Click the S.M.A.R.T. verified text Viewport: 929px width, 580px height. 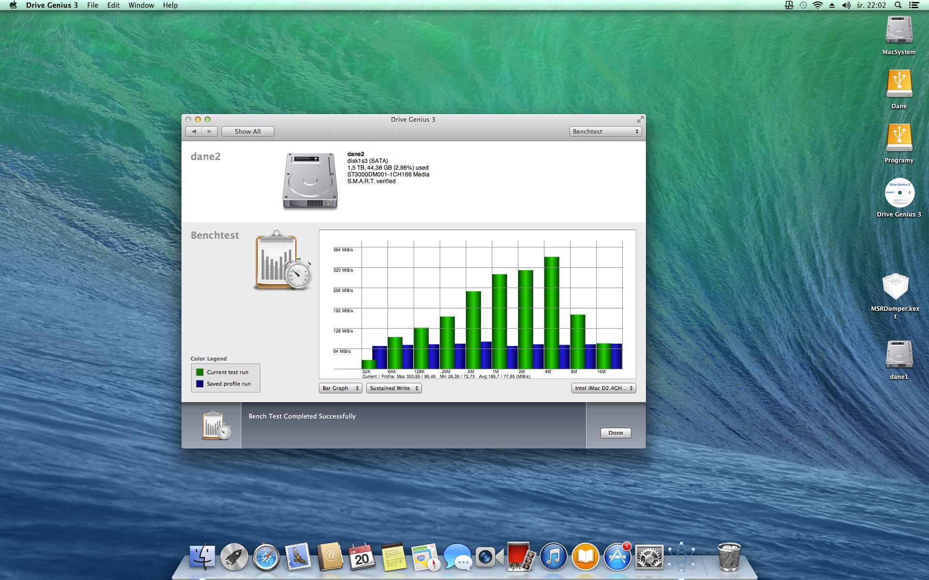coord(371,181)
